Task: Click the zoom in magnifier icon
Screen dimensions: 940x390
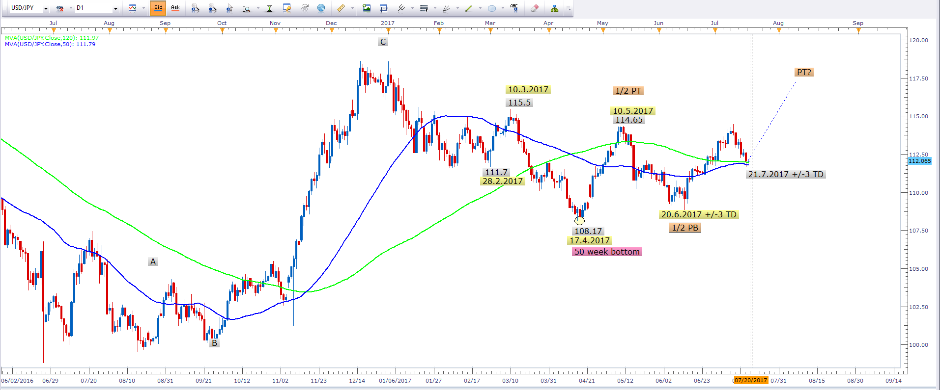Action: tap(195, 8)
